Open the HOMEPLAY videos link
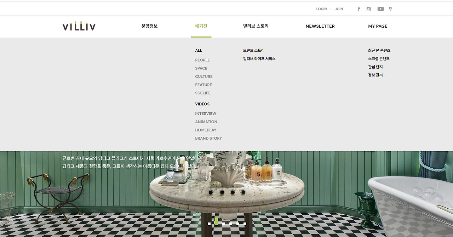Viewport: 453px width, 237px height. pos(206,130)
